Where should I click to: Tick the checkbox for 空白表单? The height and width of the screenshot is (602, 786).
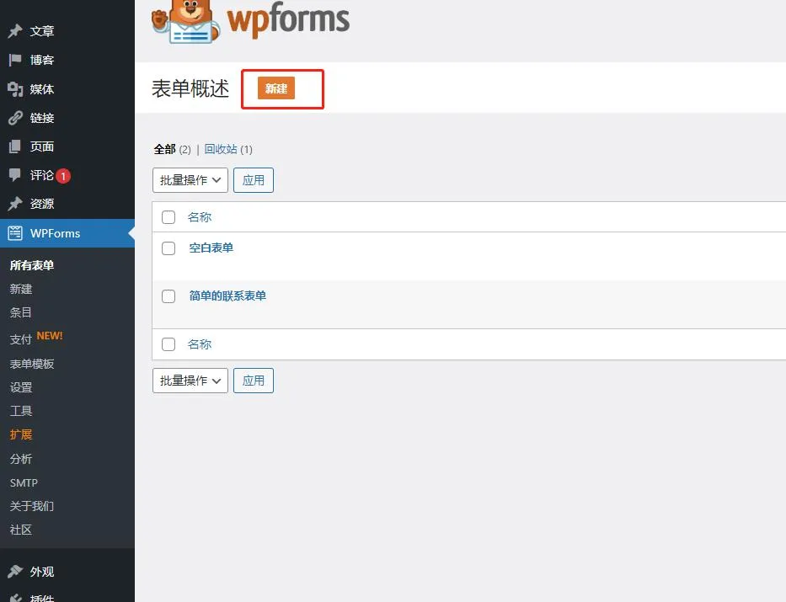coord(168,248)
